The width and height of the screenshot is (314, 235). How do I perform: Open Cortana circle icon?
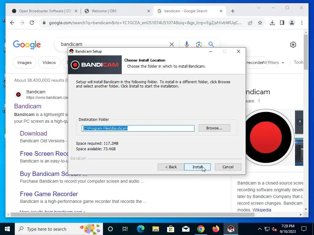pyautogui.click(x=110, y=229)
